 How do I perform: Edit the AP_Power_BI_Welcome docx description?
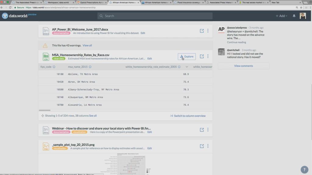pos(143,33)
